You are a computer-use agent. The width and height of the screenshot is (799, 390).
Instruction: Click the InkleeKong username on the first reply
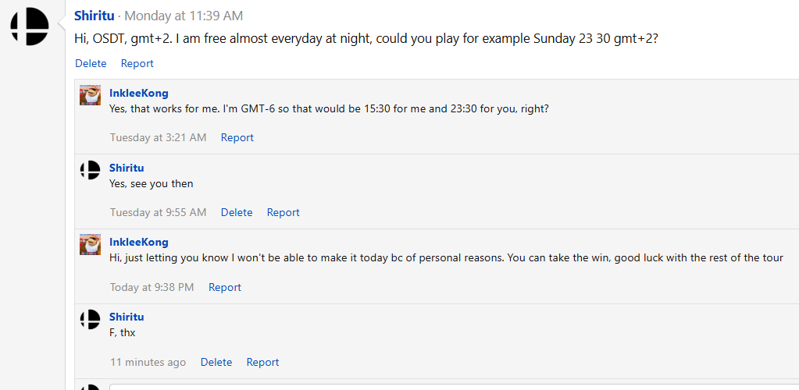(x=138, y=93)
